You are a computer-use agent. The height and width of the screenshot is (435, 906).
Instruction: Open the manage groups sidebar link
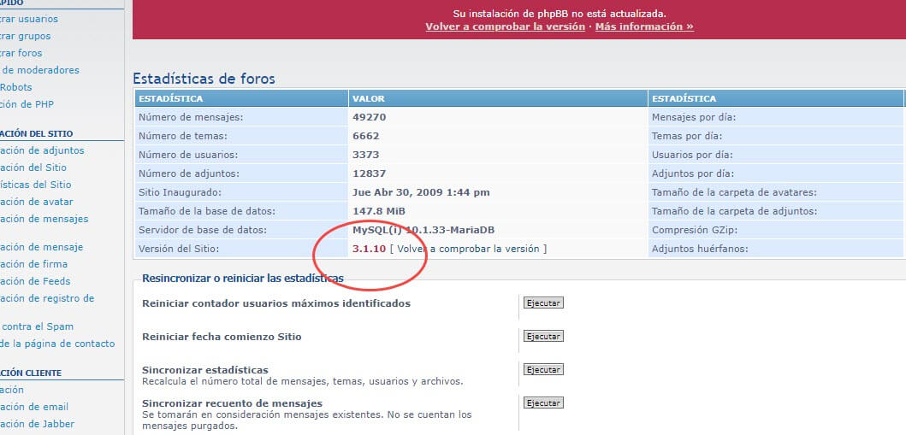pyautogui.click(x=26, y=36)
